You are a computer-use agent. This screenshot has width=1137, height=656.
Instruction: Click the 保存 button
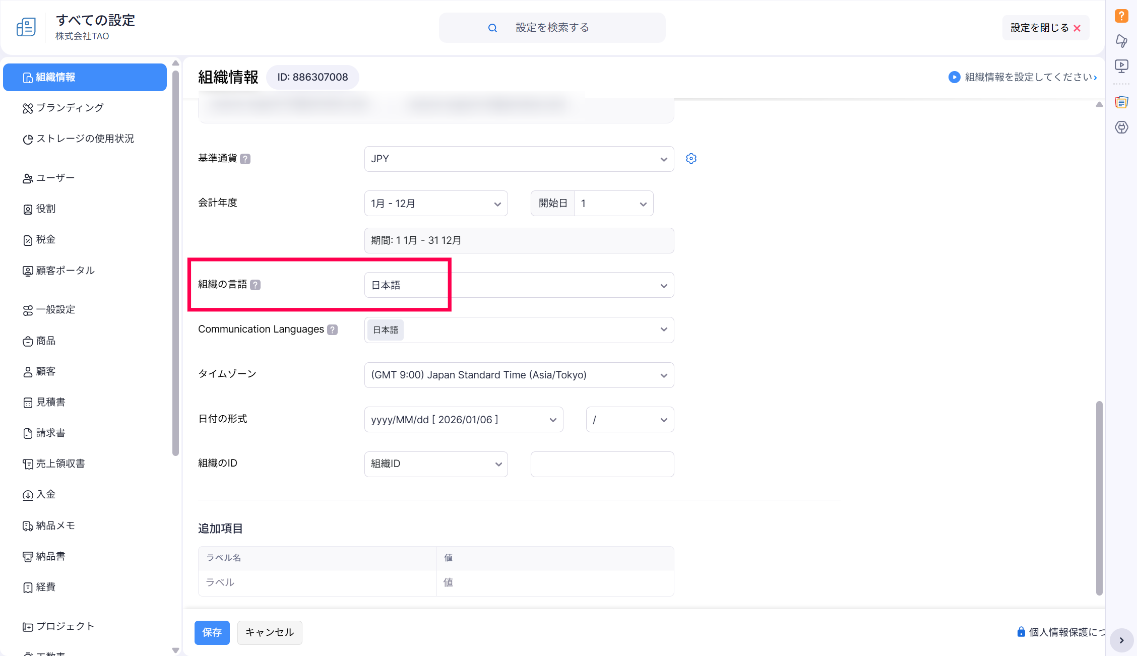pos(212,632)
